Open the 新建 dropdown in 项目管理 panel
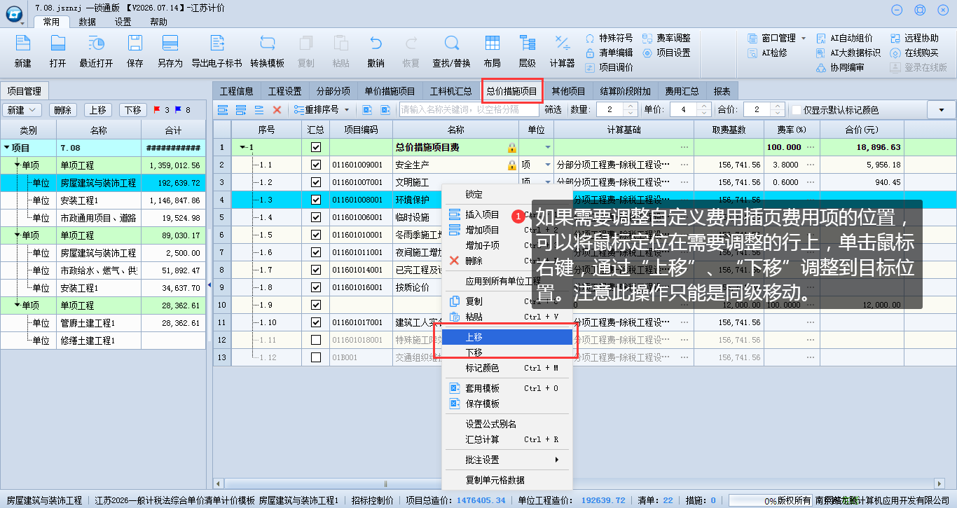The height and width of the screenshot is (508, 957). 23,110
